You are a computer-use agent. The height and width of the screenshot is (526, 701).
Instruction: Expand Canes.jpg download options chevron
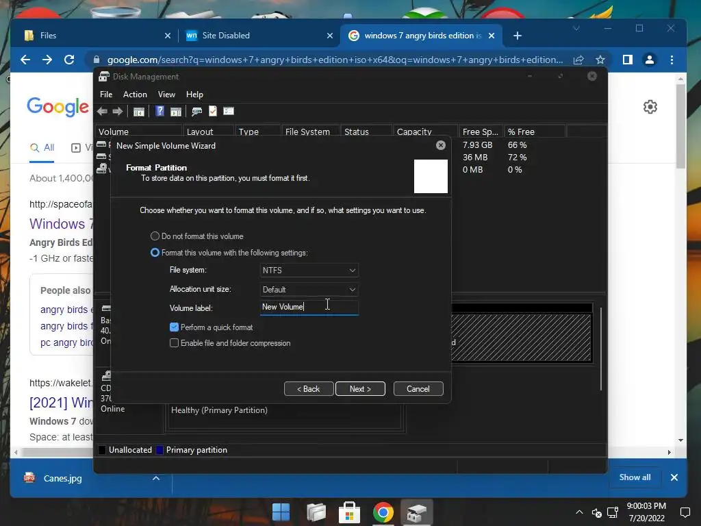[155, 478]
